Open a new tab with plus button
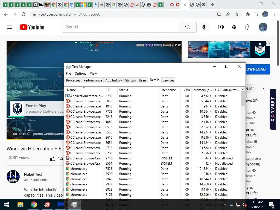This screenshot has height=210, width=280. (212, 5)
